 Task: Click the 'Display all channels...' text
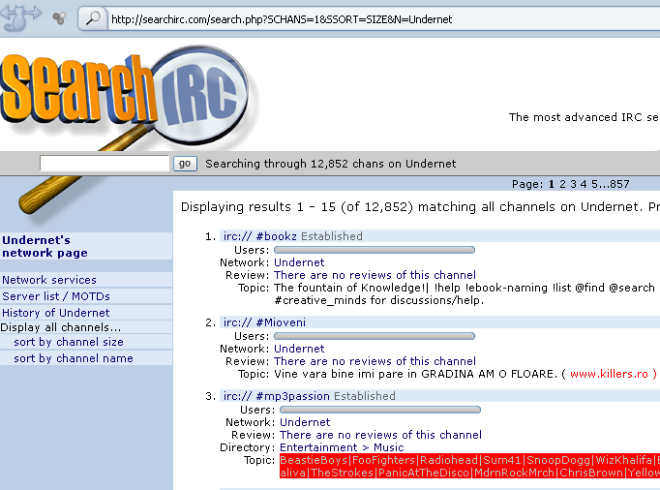(x=61, y=327)
